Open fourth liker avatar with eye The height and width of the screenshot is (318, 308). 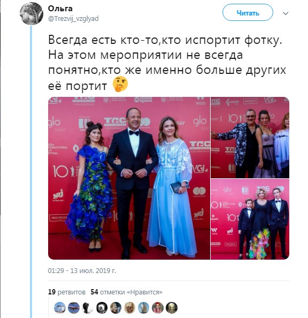click(x=102, y=307)
